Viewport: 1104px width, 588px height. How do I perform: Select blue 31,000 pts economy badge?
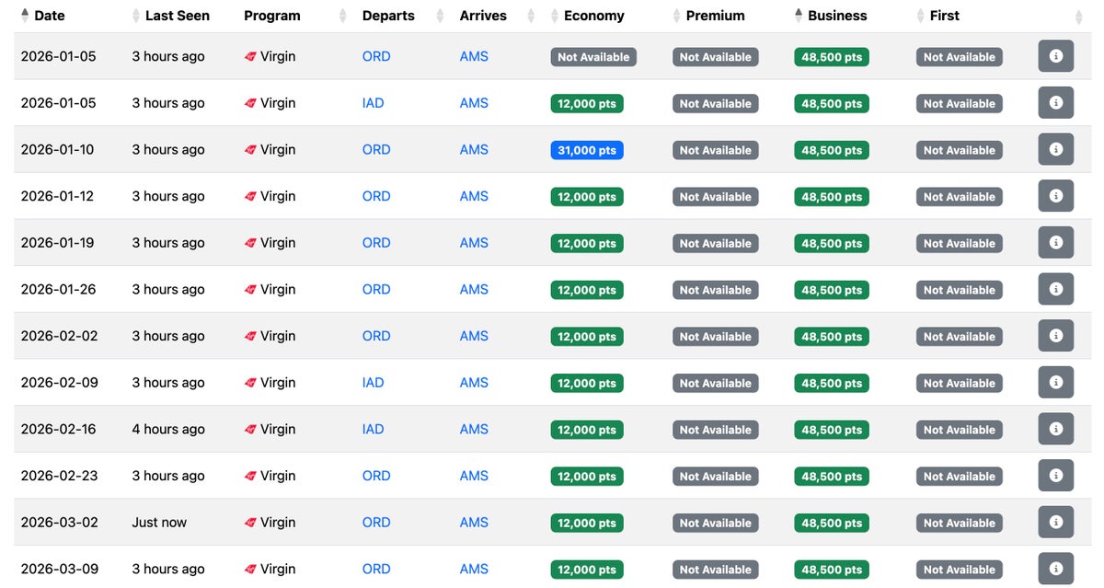[587, 150]
